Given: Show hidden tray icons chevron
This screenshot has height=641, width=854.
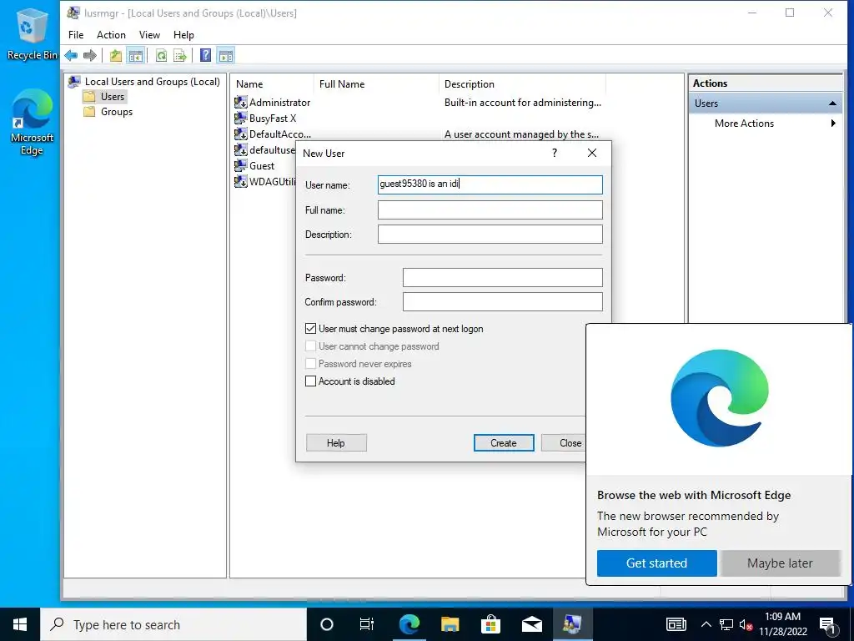Looking at the screenshot, I should [706, 624].
